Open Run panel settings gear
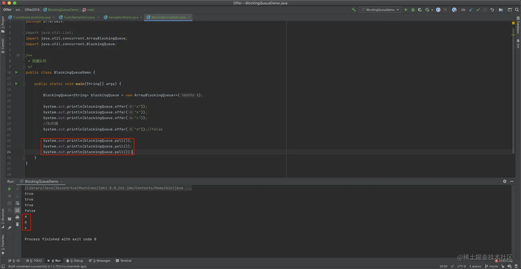This screenshot has width=521, height=269. click(505, 181)
